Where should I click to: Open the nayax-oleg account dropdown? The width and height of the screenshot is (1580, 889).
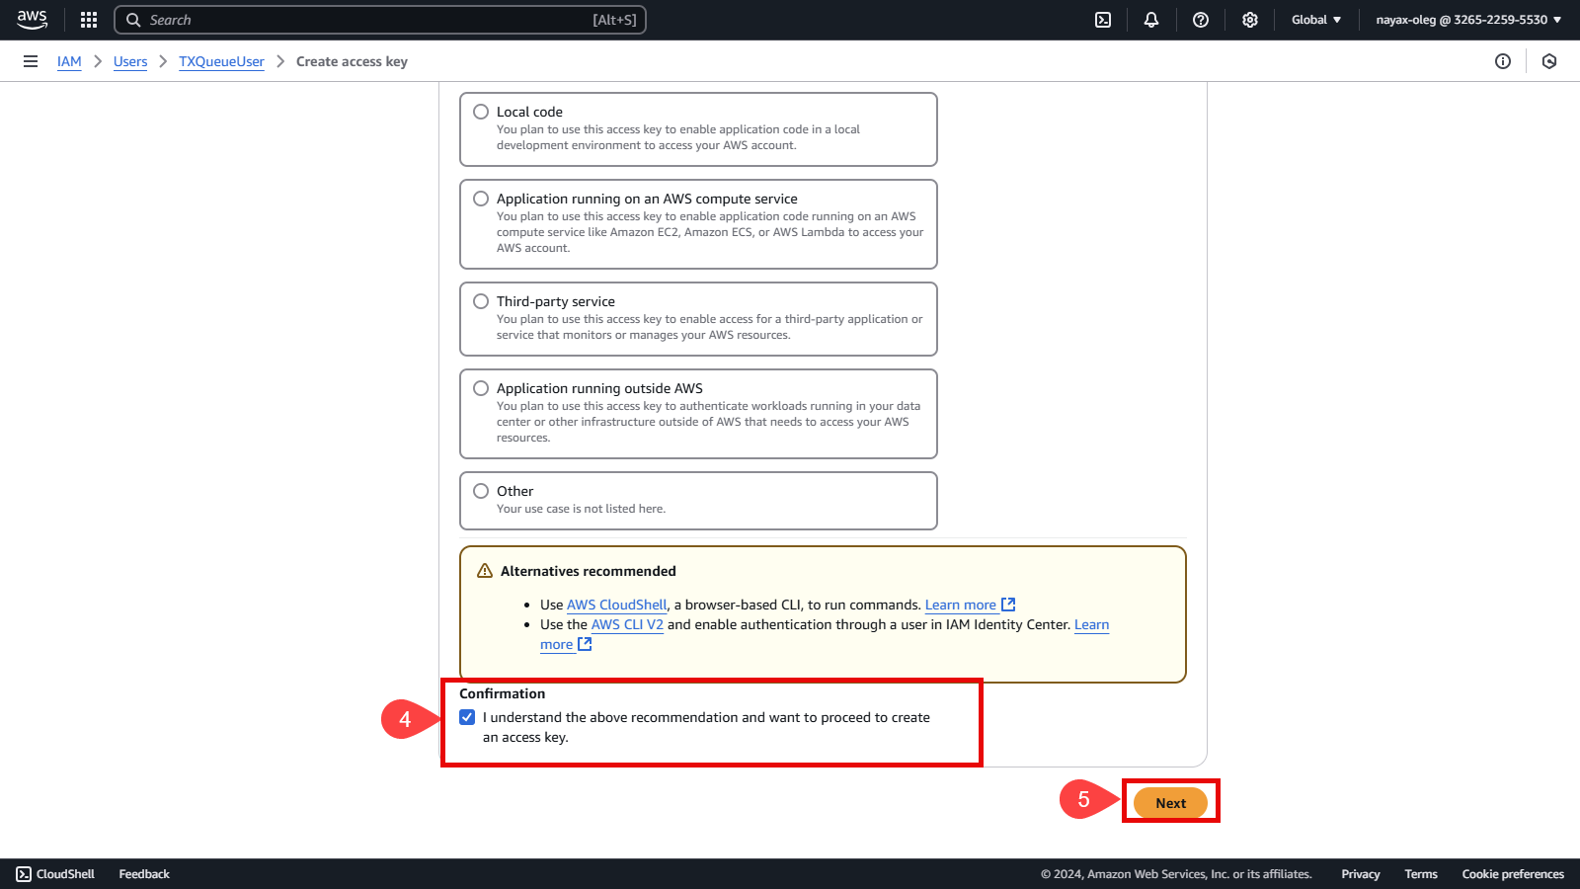(x=1468, y=20)
